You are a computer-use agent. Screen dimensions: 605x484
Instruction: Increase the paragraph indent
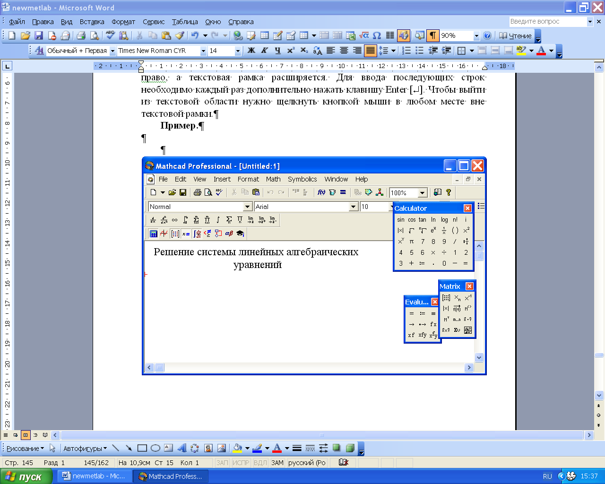tap(446, 50)
